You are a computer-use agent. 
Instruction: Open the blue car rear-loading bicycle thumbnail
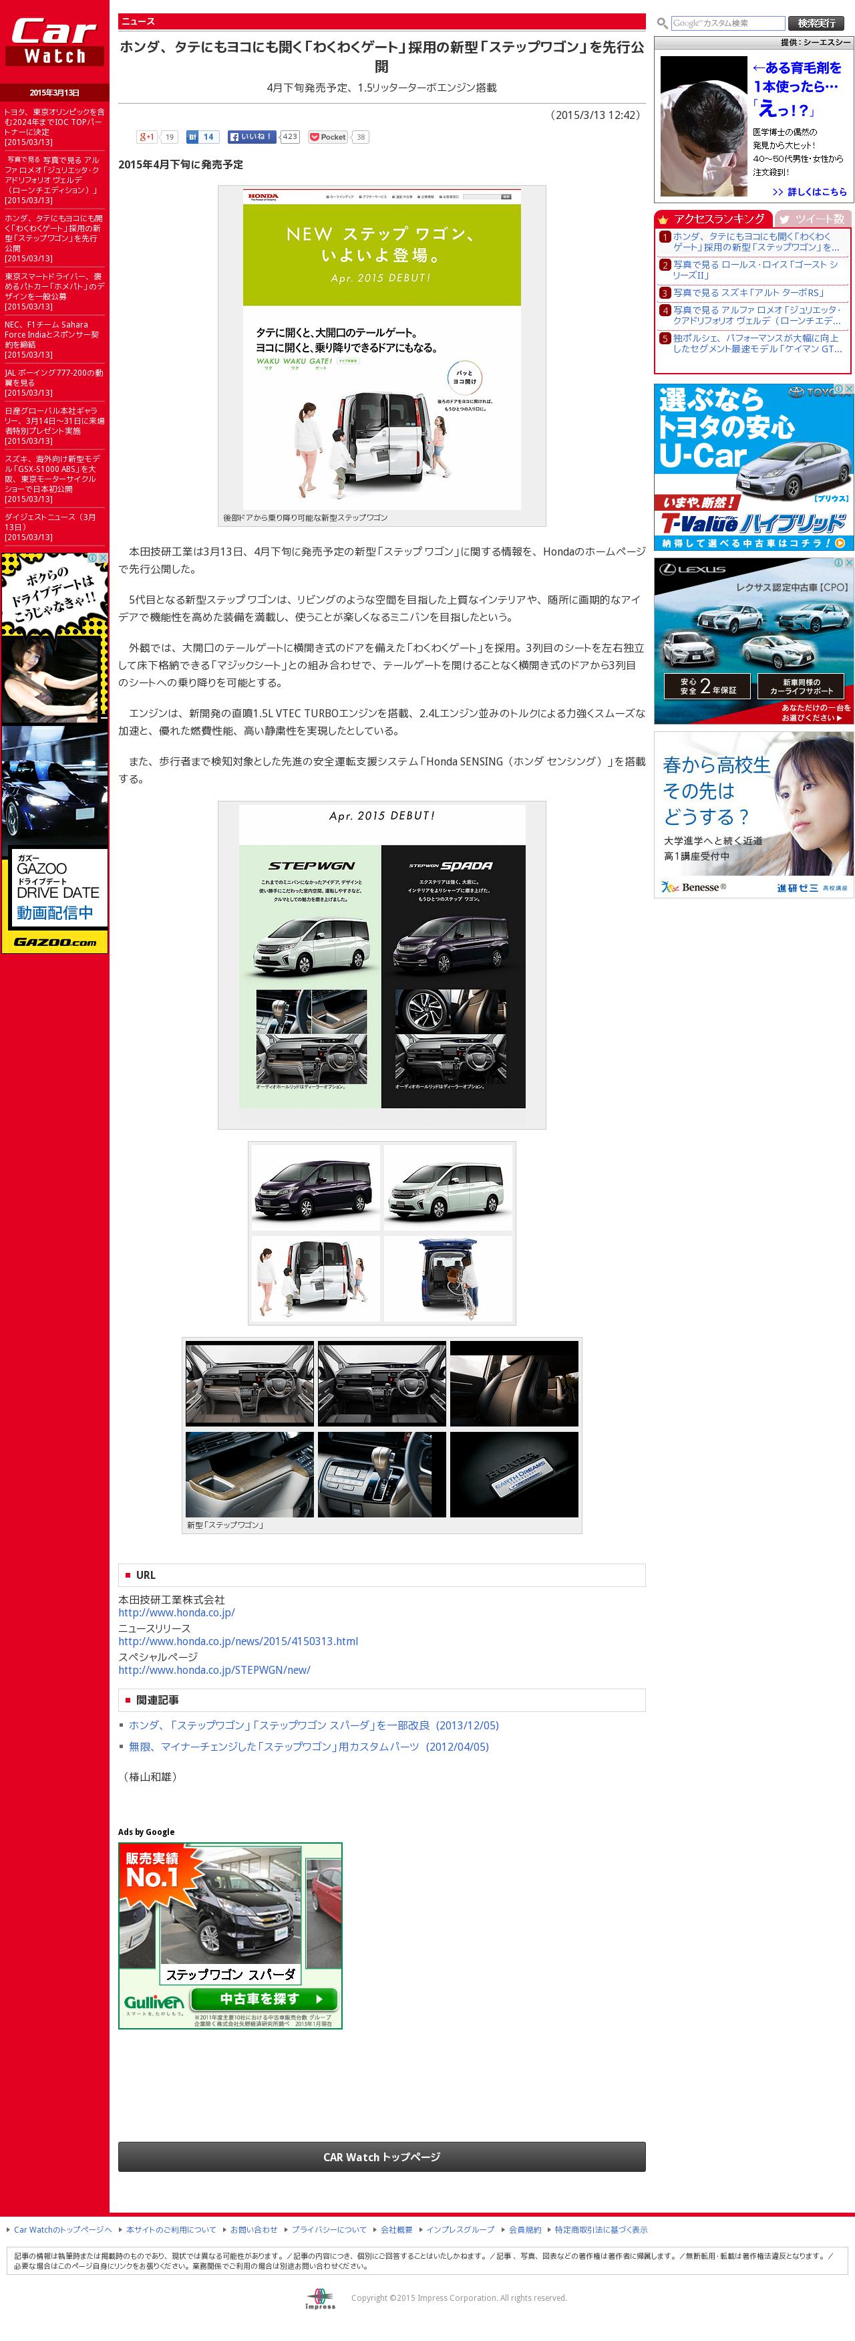pos(448,1277)
